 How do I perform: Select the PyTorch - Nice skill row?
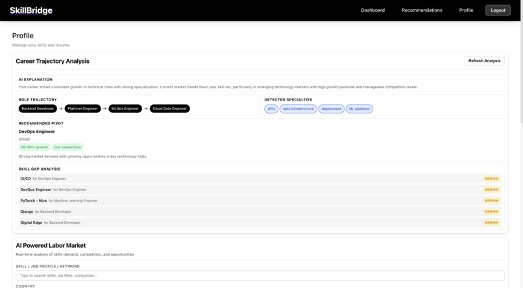[x=260, y=200]
